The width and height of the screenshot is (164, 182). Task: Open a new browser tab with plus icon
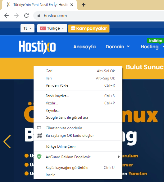click(x=84, y=5)
